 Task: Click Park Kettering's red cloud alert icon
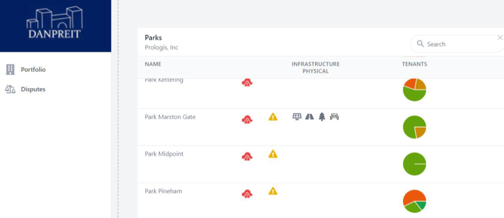click(247, 82)
